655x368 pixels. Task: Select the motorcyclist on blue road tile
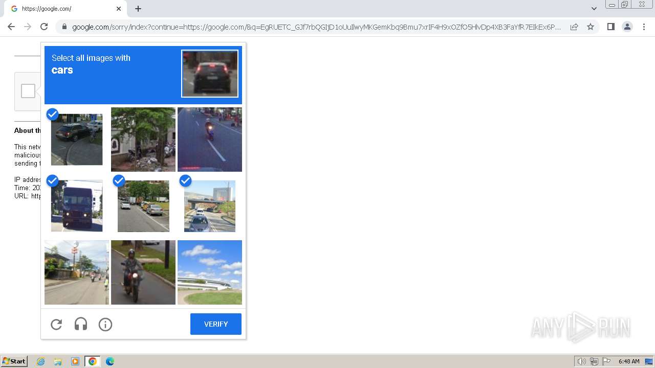pos(210,140)
